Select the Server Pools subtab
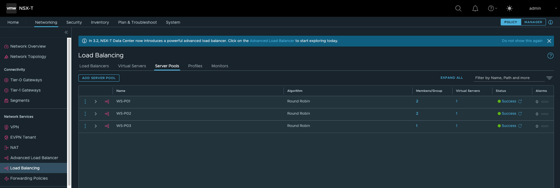Viewport: 560px width, 188px height. coord(167,66)
